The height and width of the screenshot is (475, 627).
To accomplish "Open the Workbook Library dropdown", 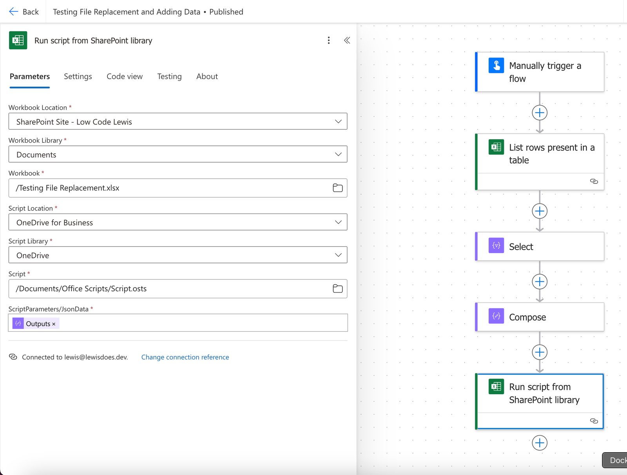I will pyautogui.click(x=338, y=154).
